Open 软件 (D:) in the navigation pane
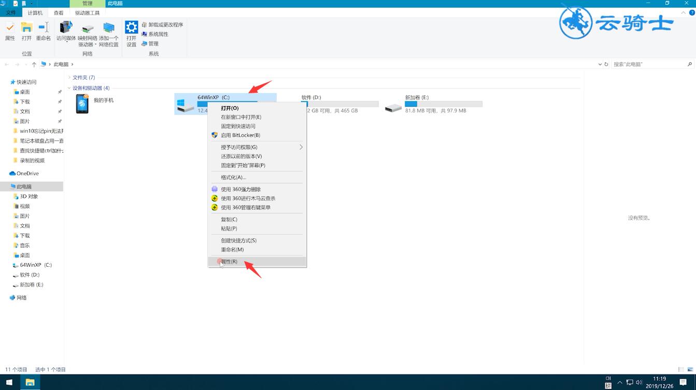Viewport: 696px width, 390px height. [30, 275]
